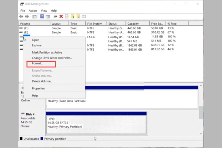Click the disk icon beside the Disk 4 label
Screen dimensions: 222x148
point(23,114)
